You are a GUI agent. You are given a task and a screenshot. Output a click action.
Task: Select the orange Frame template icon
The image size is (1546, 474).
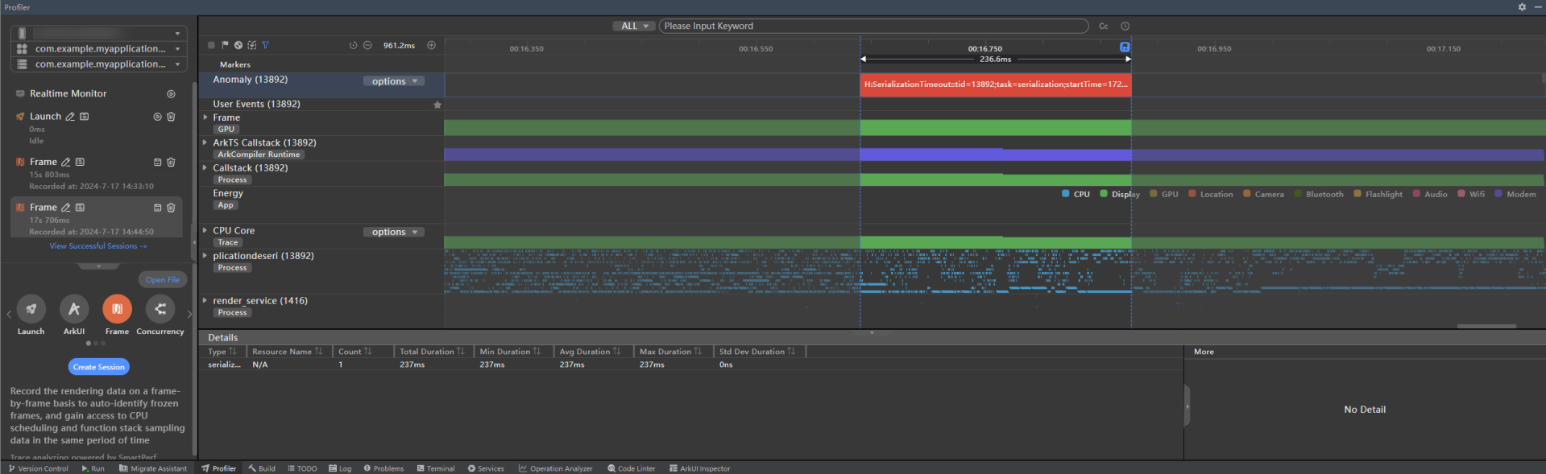coord(117,308)
